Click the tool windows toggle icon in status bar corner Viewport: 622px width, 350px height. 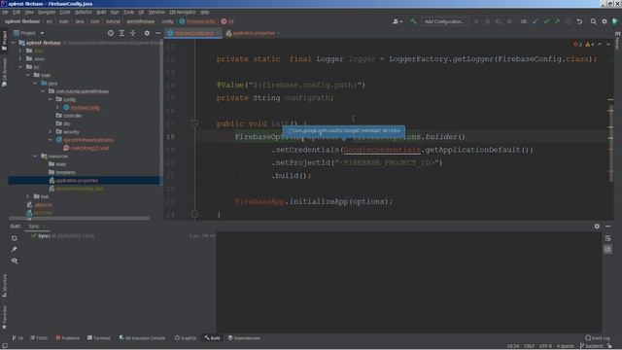pos(5,346)
